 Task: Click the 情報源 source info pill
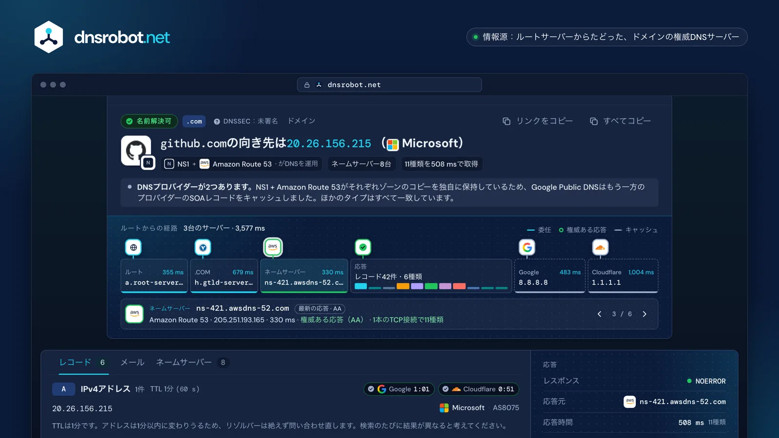coord(607,37)
